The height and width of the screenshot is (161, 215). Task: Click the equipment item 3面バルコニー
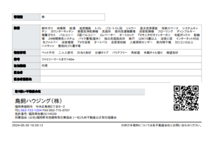pyautogui.click(x=87, y=35)
